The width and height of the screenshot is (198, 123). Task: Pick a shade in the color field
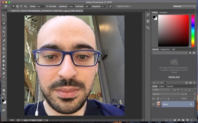[174, 31]
